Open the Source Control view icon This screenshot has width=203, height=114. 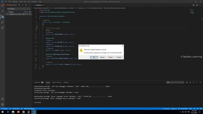pos(3,17)
